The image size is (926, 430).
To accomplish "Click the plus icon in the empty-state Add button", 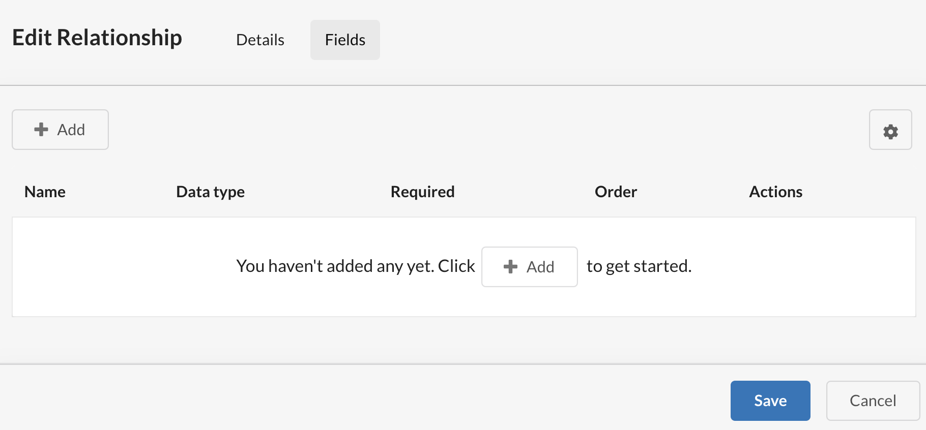I will click(x=510, y=267).
